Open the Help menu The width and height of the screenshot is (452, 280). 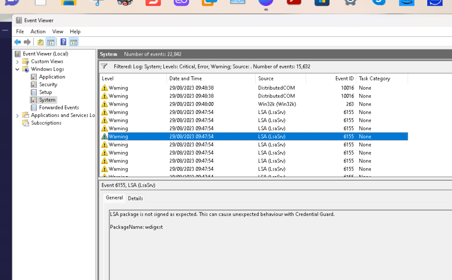pyautogui.click(x=75, y=31)
